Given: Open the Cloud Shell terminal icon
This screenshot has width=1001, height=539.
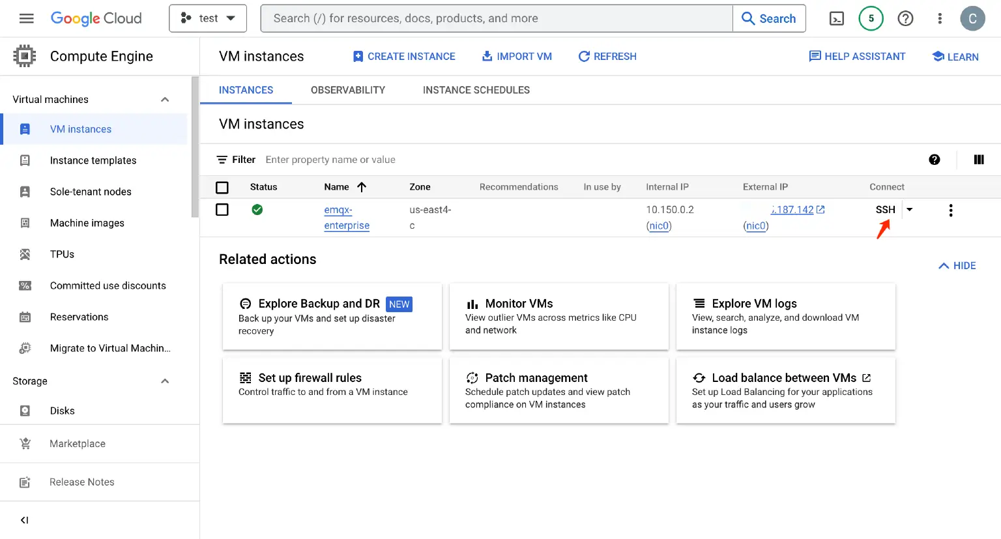Looking at the screenshot, I should click(x=836, y=19).
